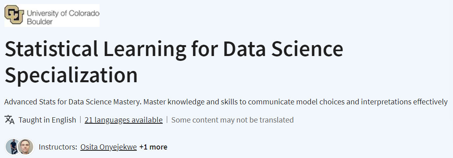453x158 pixels.
Task: Click Data Science in the title heading
Action: 283,49
